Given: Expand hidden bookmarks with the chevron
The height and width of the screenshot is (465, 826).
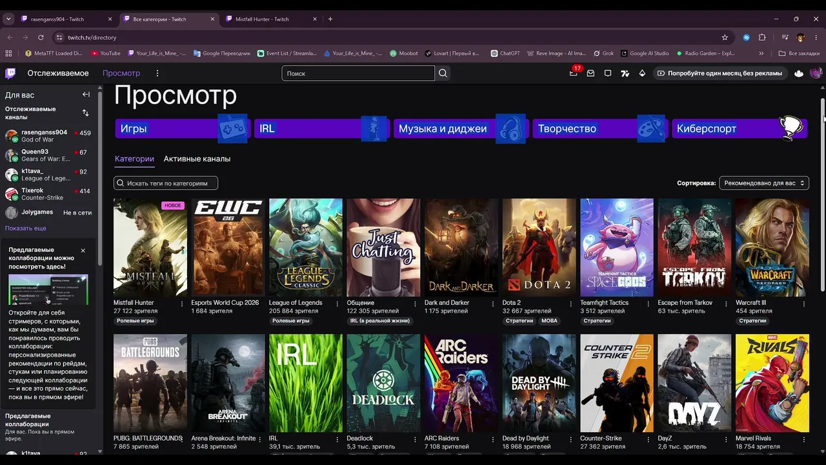Looking at the screenshot, I should 761,54.
